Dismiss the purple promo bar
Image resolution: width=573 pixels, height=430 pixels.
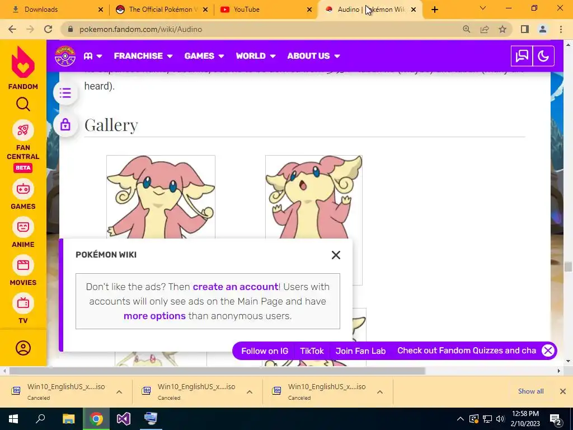pyautogui.click(x=548, y=350)
